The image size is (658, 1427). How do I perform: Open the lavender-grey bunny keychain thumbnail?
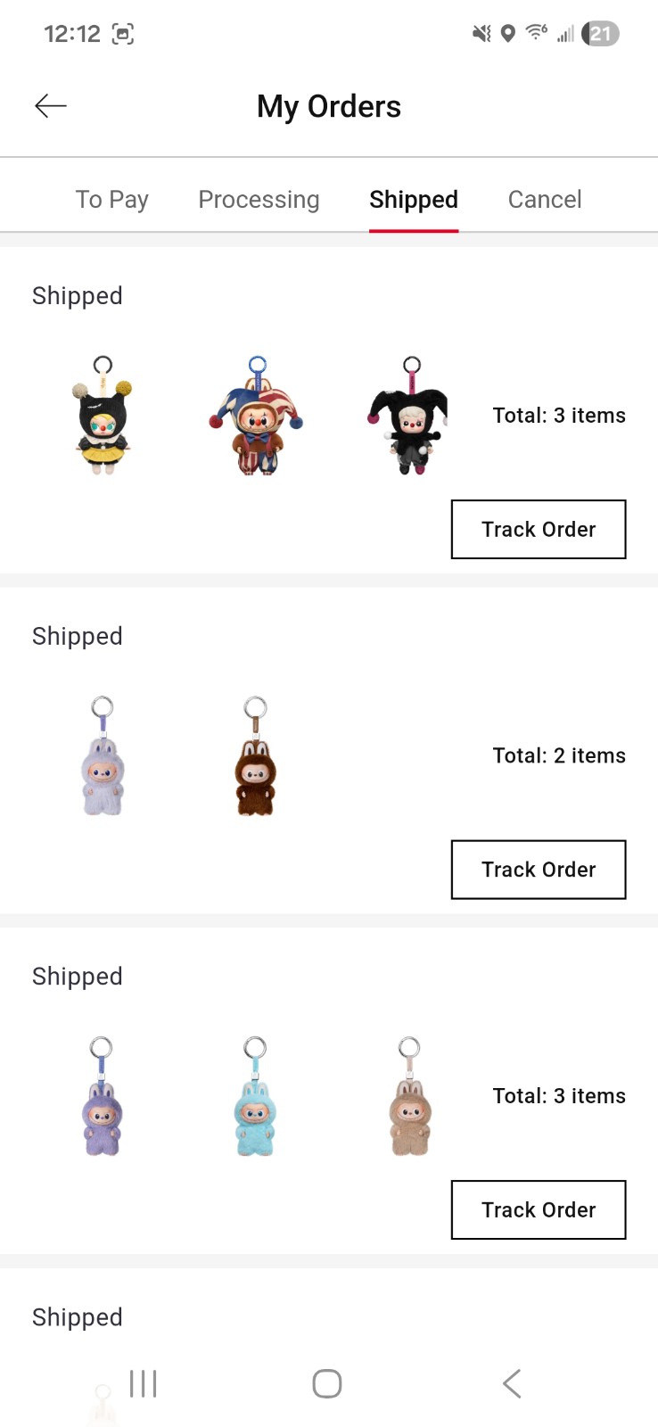(x=103, y=756)
